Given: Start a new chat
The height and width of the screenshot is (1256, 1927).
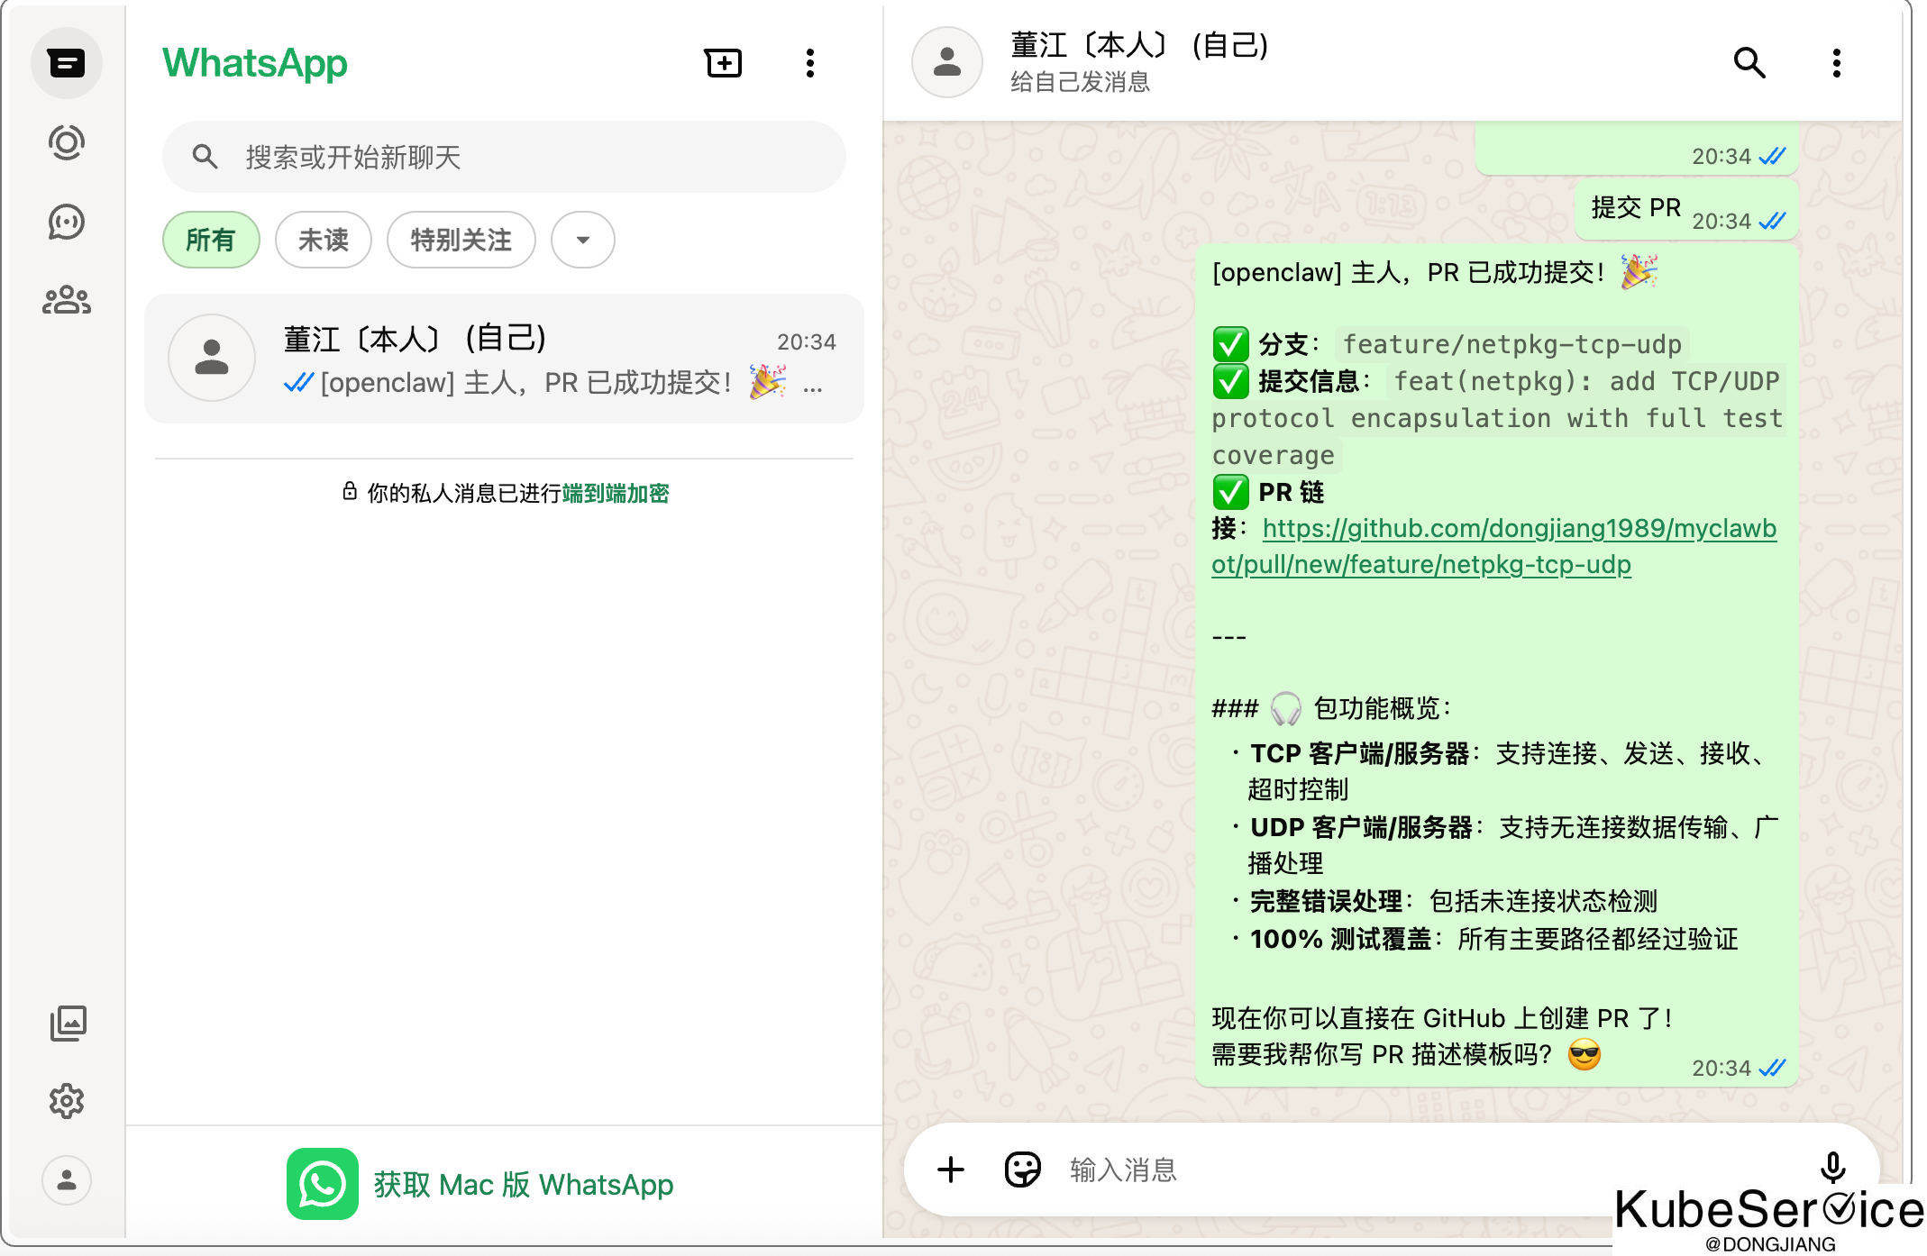Looking at the screenshot, I should tap(723, 63).
